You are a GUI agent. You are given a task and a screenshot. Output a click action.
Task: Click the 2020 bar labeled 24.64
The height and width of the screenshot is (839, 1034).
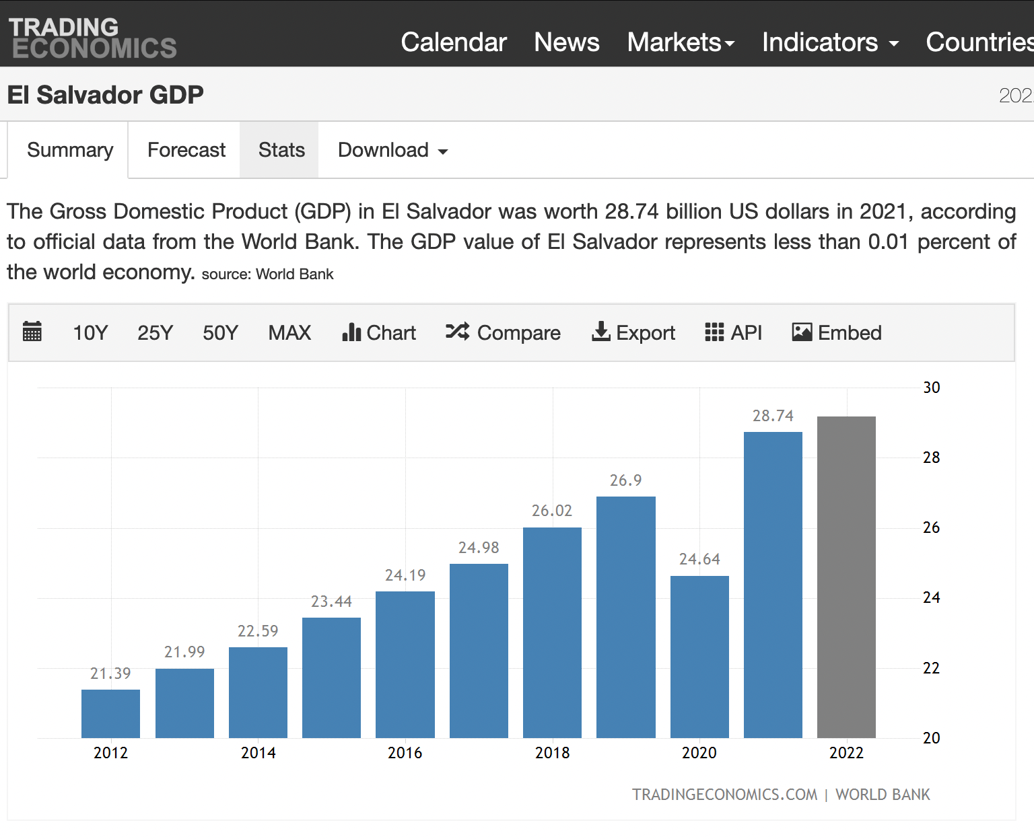[699, 657]
